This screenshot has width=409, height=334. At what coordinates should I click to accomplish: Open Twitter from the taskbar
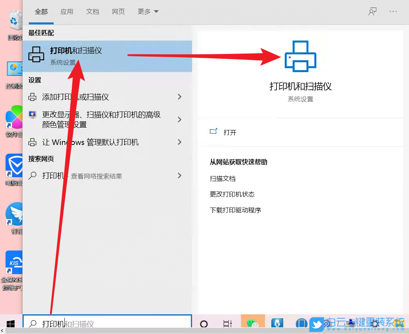coord(317,324)
